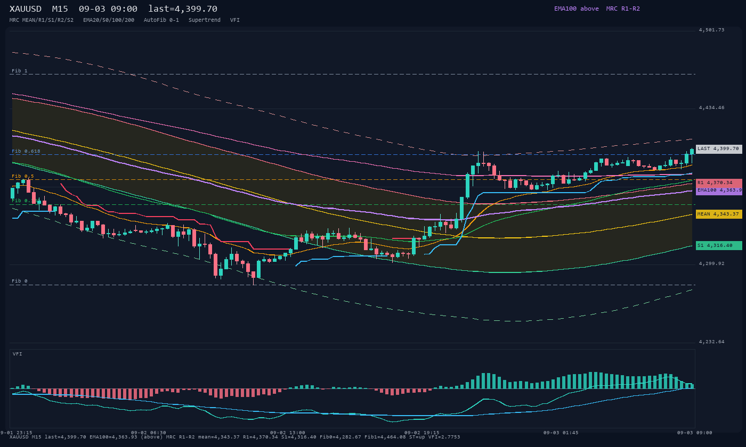Viewport: 746px width, 447px height.
Task: Click the 4,232.64 price axis label
Action: tap(711, 342)
